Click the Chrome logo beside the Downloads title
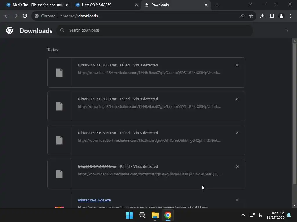The width and height of the screenshot is (297, 222). [10, 30]
